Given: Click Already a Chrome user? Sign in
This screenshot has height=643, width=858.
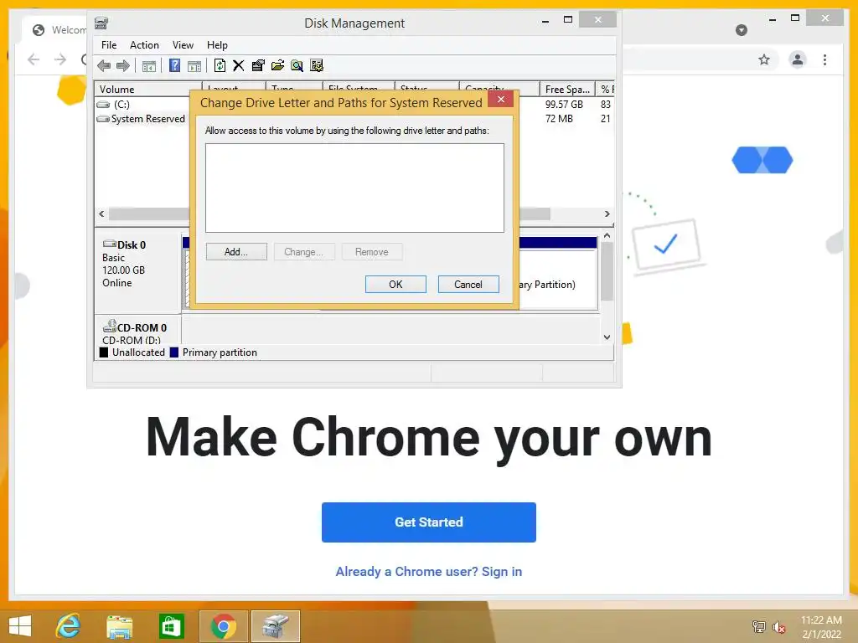Looking at the screenshot, I should point(429,571).
